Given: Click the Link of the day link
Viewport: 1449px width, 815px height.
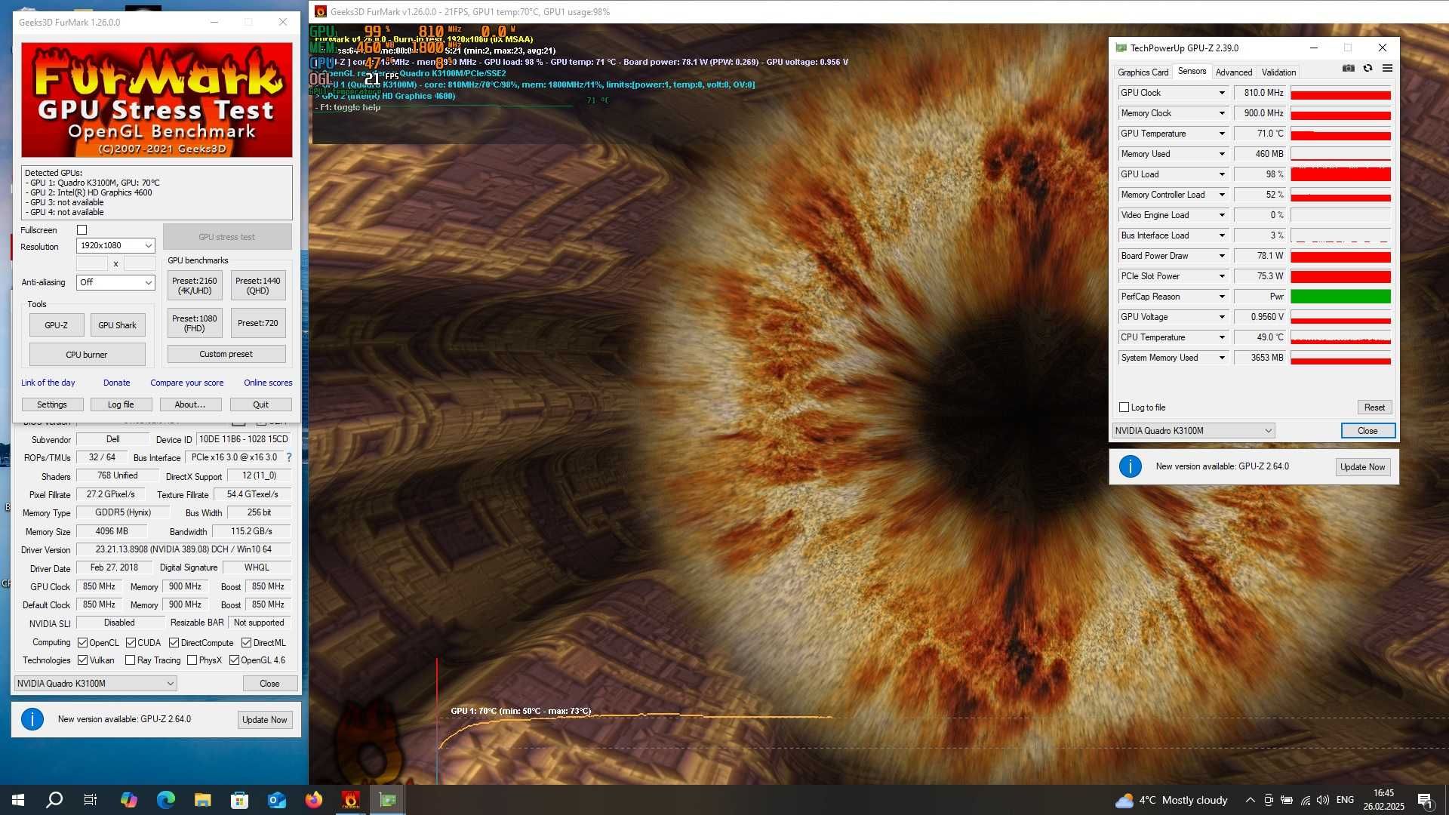Looking at the screenshot, I should pos(48,383).
